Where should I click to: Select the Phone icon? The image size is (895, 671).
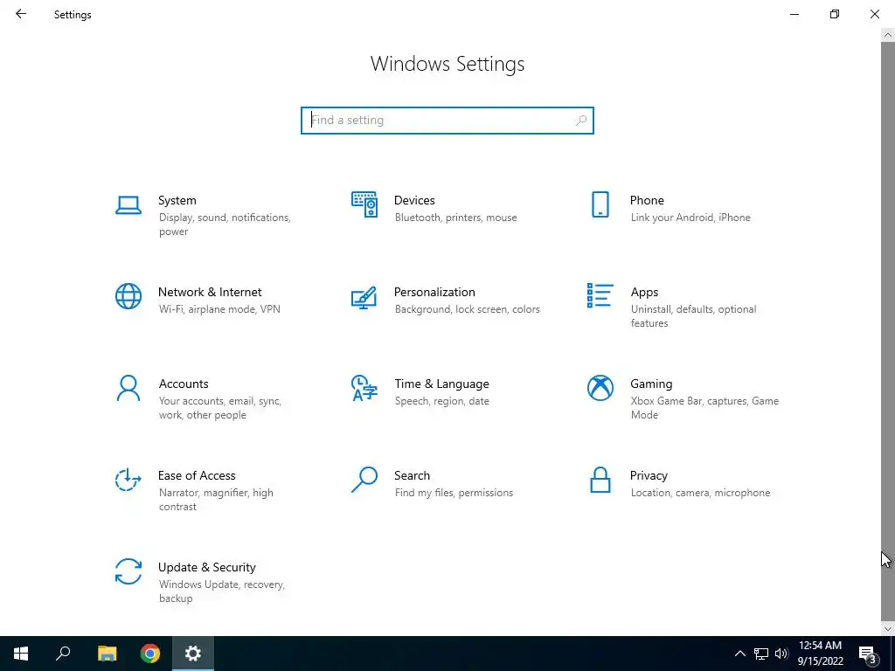[600, 204]
